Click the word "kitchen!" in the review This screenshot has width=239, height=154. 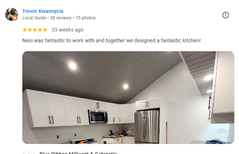191,40
